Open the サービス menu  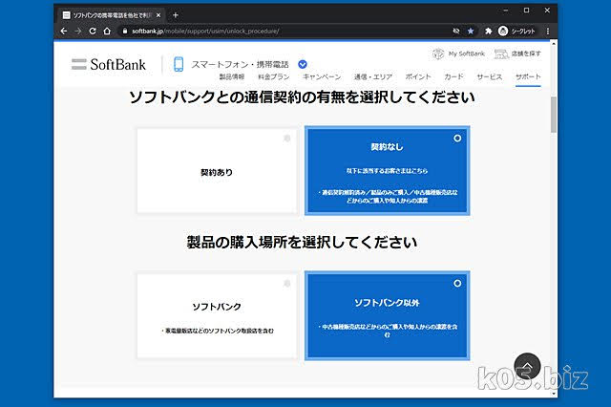(x=490, y=76)
